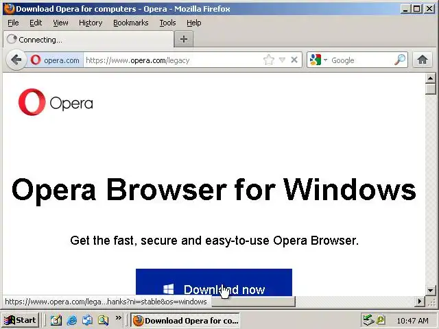
Task: Click the opera.com site identity button
Action: point(55,60)
